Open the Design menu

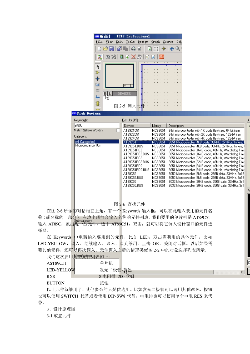143,42
